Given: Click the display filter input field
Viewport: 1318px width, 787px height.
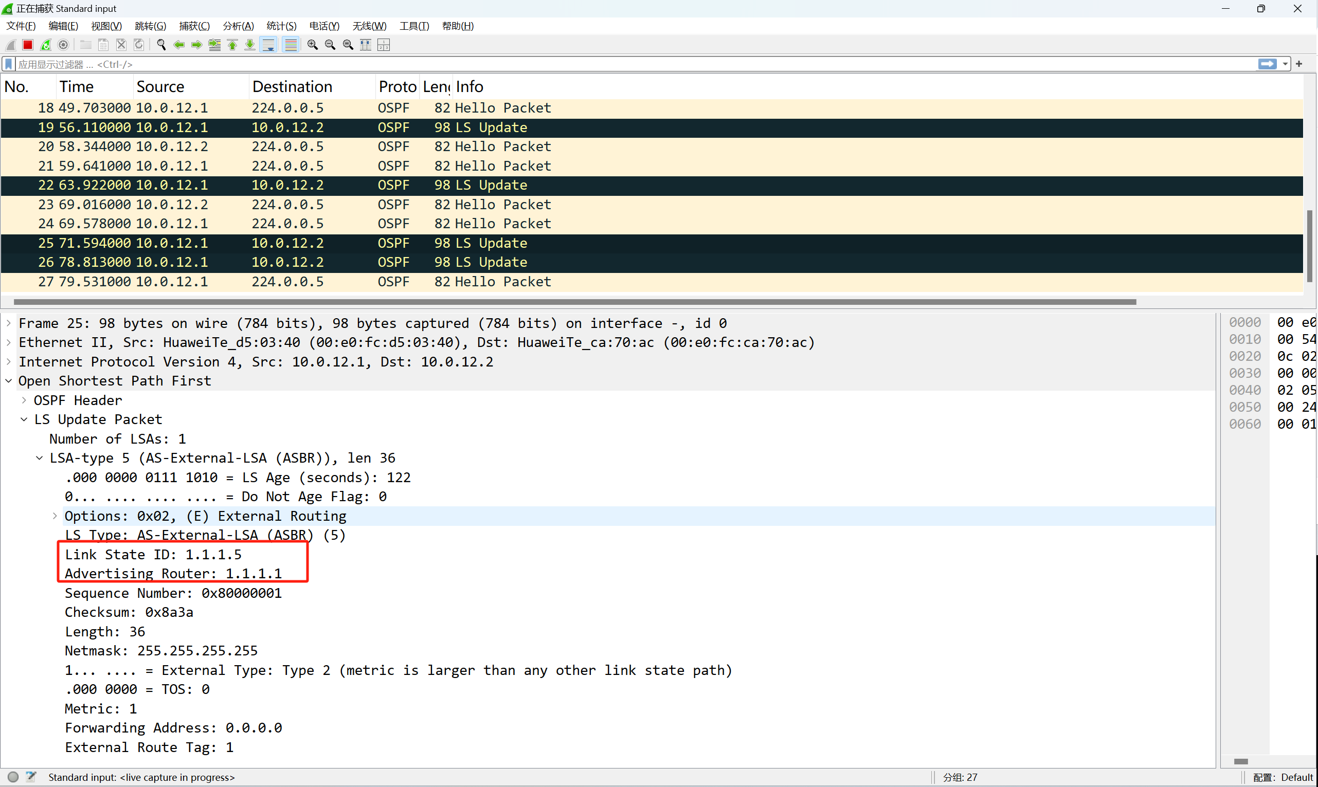Looking at the screenshot, I should 637,64.
